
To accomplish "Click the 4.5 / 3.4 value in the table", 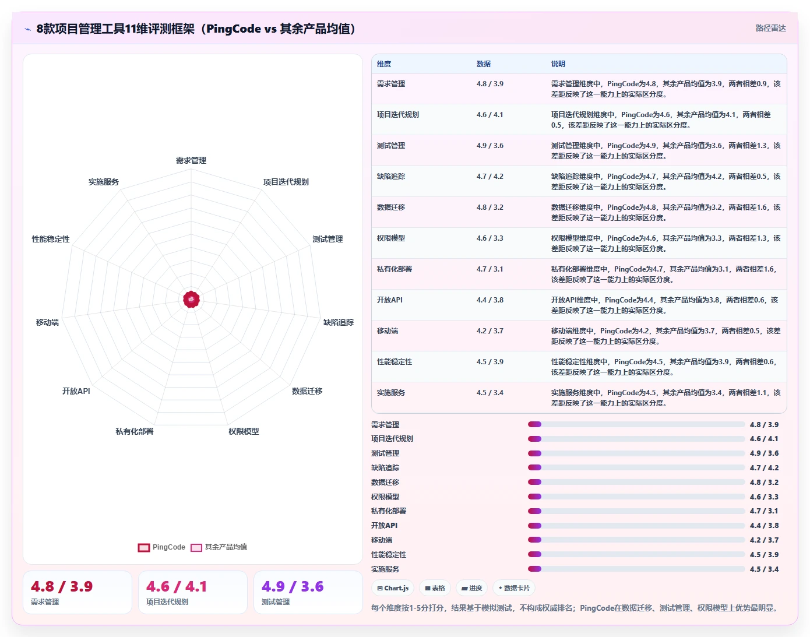I will (490, 393).
